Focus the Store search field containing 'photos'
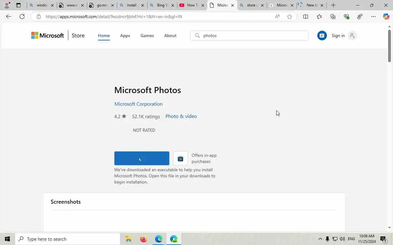This screenshot has width=393, height=245. (249, 36)
